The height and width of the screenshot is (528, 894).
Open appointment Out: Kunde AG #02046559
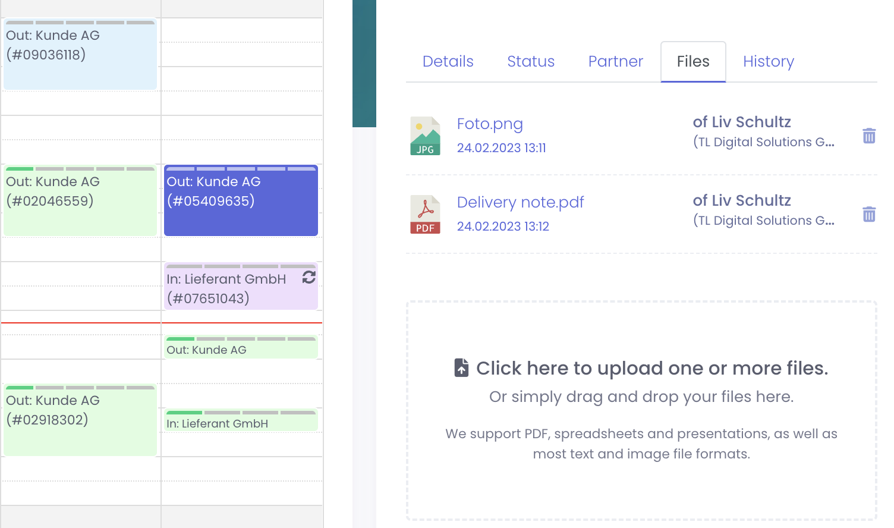[80, 201]
